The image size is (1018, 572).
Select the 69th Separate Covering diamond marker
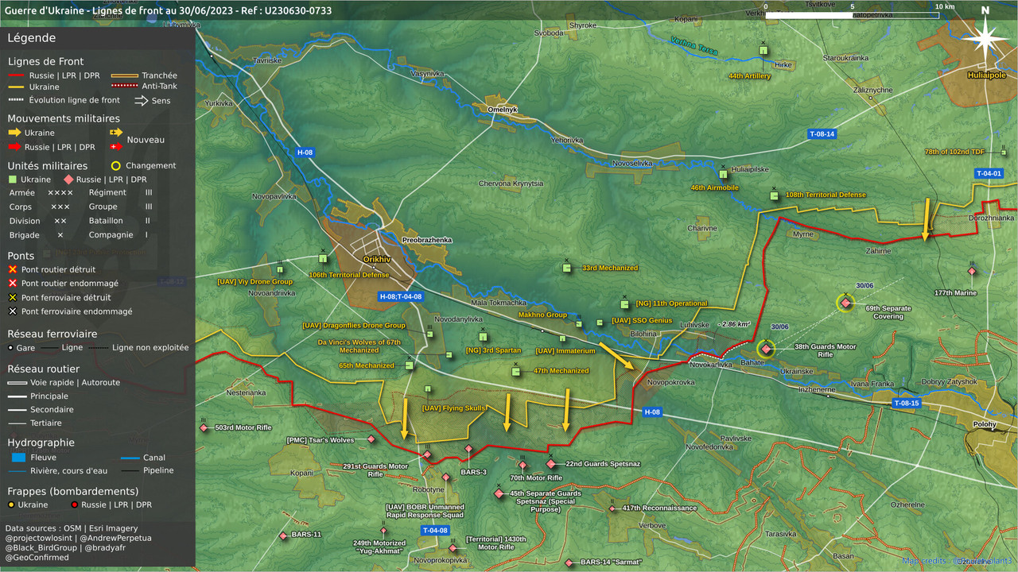click(845, 302)
